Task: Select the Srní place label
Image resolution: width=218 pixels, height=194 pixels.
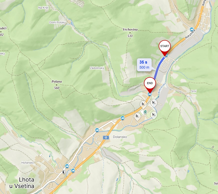Action: pyautogui.click(x=194, y=91)
